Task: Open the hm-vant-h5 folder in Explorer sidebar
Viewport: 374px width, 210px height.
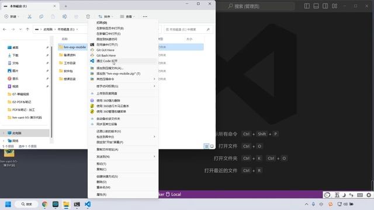Action: [x=27, y=117]
